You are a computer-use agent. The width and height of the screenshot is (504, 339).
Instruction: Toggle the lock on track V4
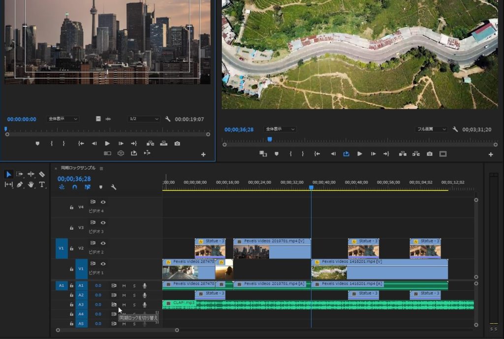(x=71, y=208)
